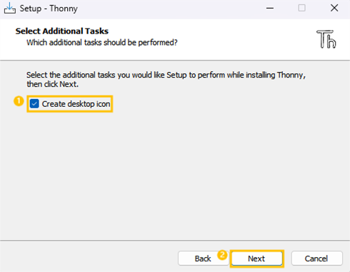
Task: Minimize the Setup - Thonny window
Action: [x=270, y=9]
